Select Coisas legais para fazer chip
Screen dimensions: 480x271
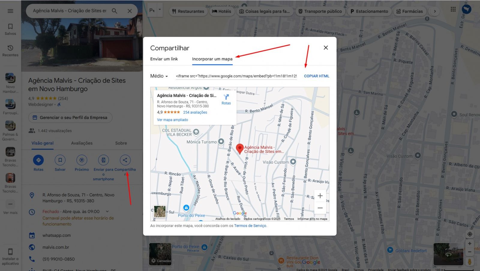tap(264, 11)
